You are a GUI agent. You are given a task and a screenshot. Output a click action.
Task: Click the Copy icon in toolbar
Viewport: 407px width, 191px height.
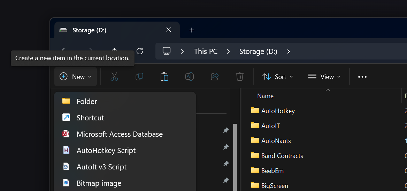(139, 77)
